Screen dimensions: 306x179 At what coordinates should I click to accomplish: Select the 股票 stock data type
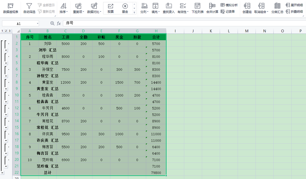tap(111, 8)
